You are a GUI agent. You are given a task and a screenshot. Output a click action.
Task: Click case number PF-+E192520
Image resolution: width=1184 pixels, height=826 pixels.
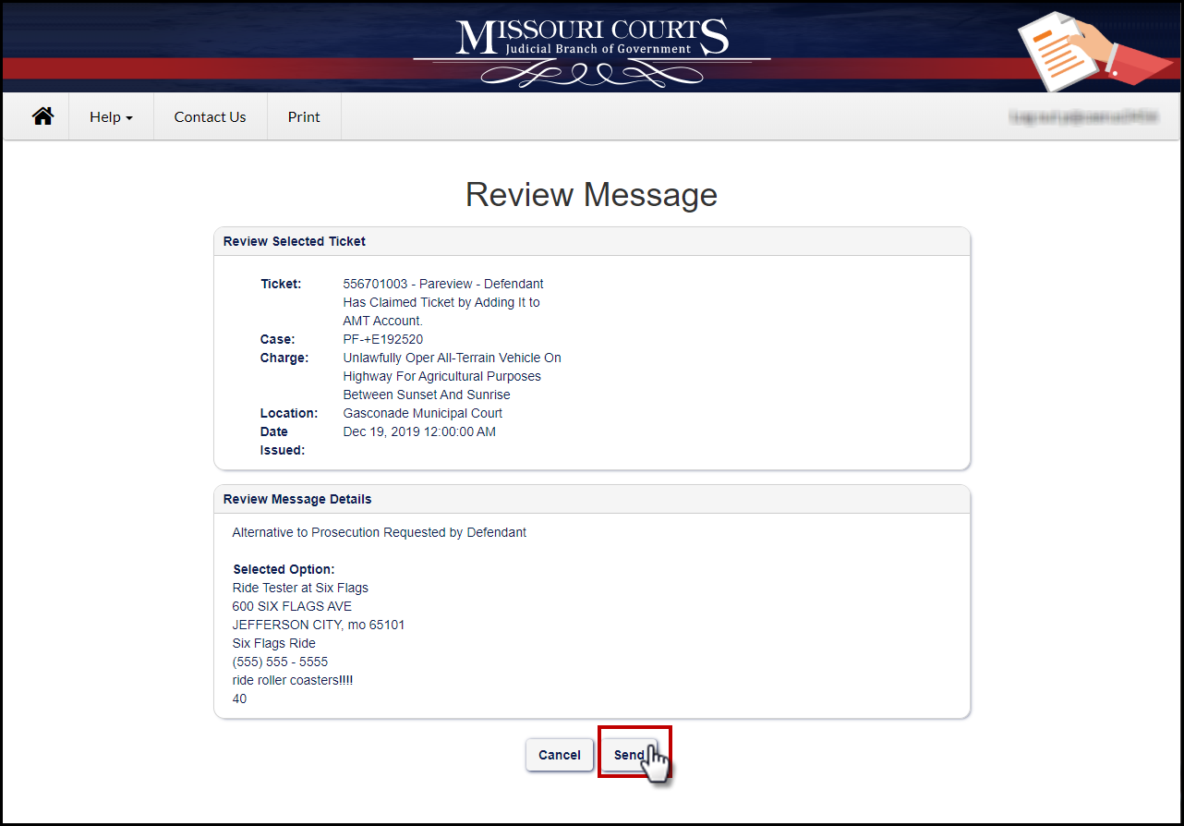(x=383, y=339)
